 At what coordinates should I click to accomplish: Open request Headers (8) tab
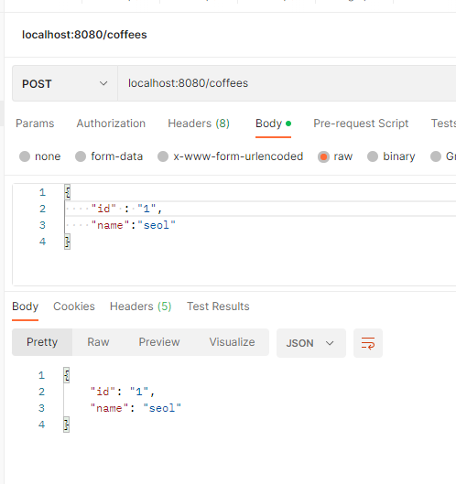pyautogui.click(x=199, y=124)
